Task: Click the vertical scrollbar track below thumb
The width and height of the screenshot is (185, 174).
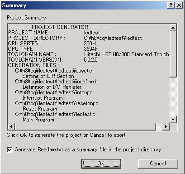Action: pyautogui.click(x=173, y=97)
